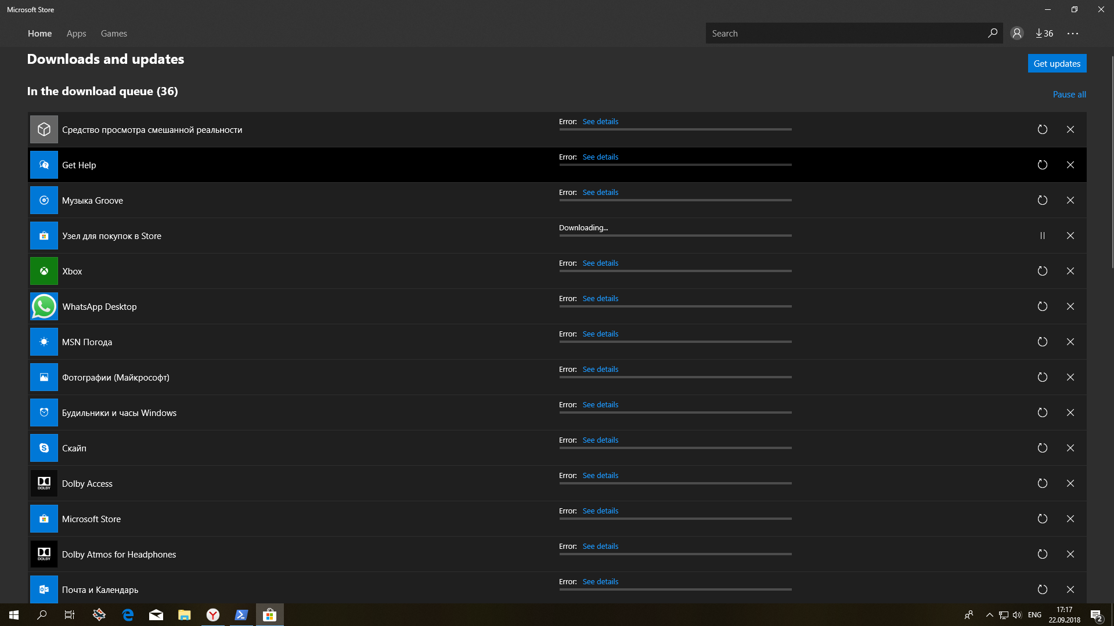Viewport: 1114px width, 626px height.
Task: Click progress bar of Узел для покупок download
Action: [675, 236]
